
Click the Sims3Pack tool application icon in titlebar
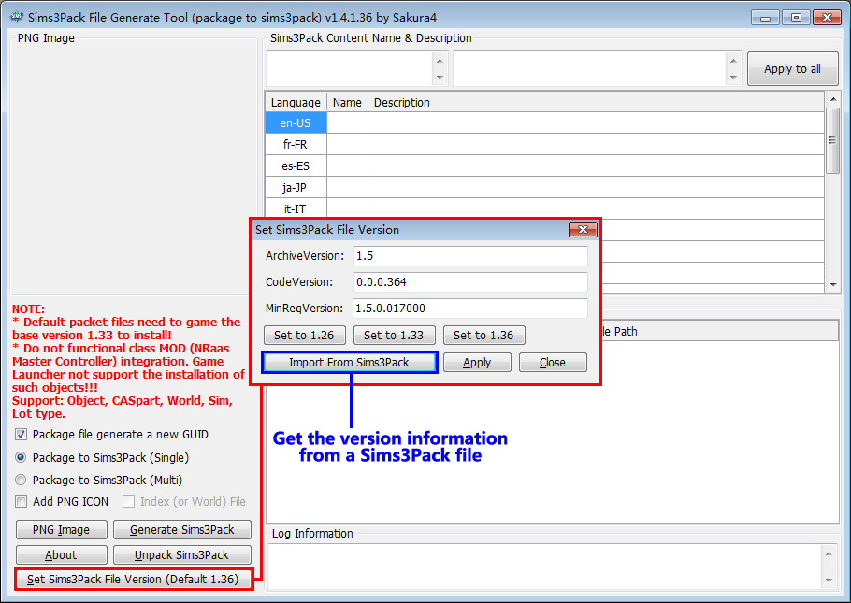click(x=13, y=16)
